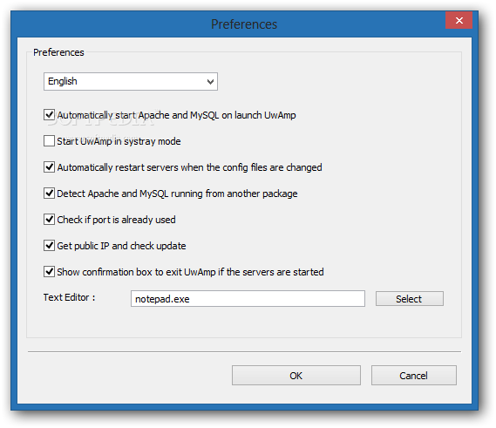Toggle Automatically restart servers on config change
The image size is (496, 428).
49,167
